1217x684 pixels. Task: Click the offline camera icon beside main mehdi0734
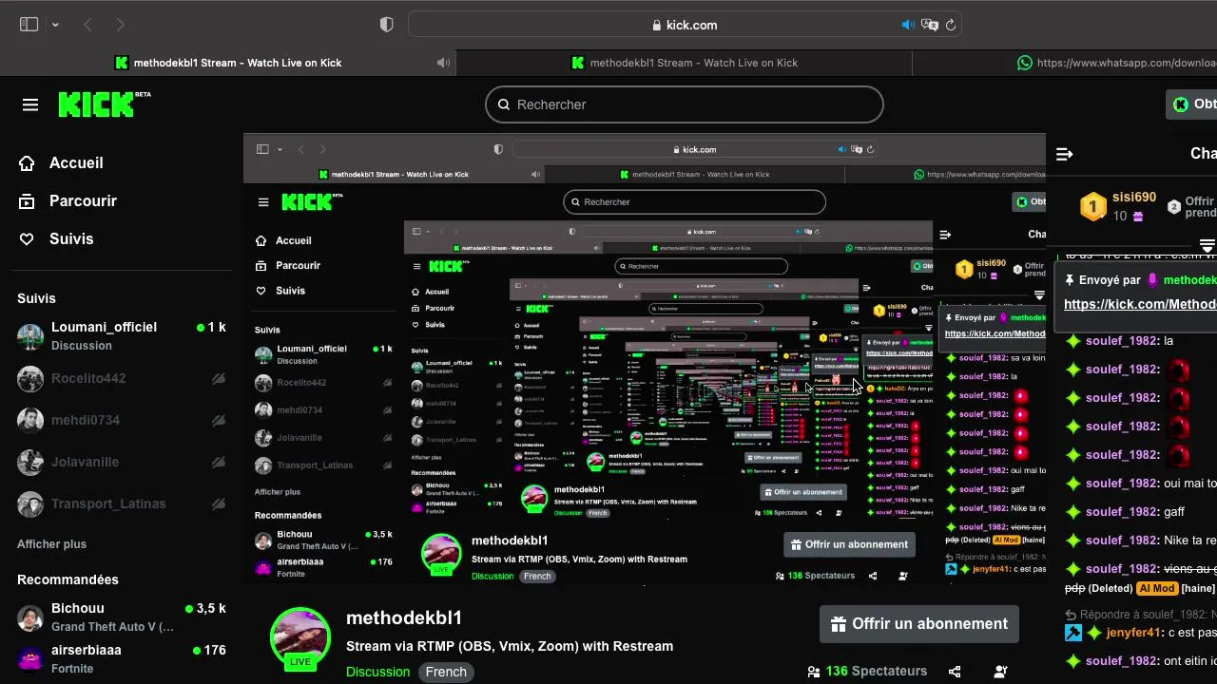[219, 420]
